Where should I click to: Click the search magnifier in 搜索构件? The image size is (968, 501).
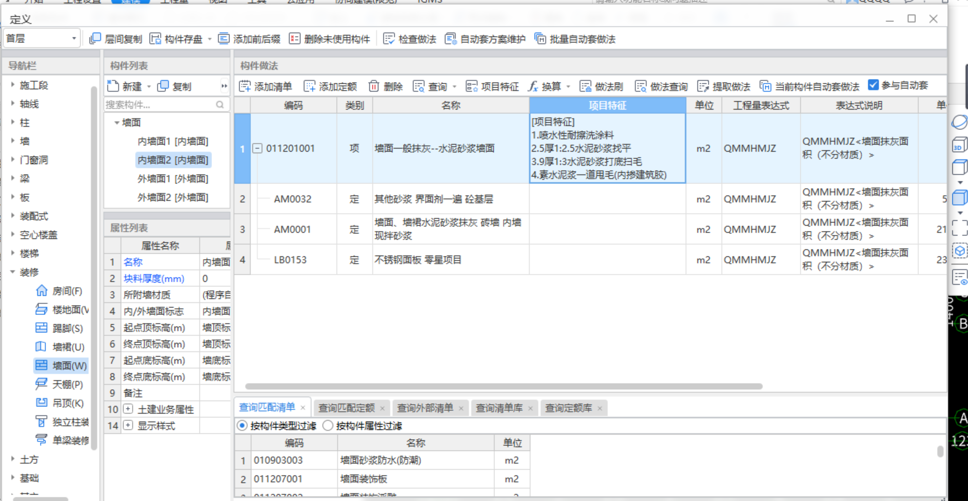[220, 105]
